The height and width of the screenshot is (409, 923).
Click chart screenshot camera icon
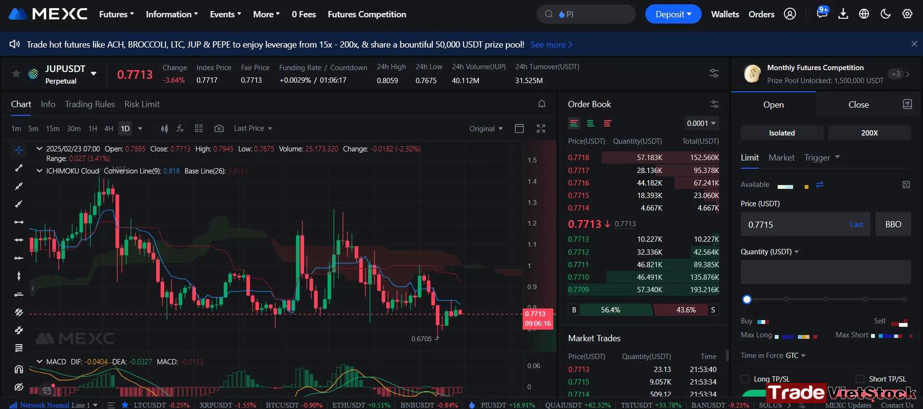(x=219, y=128)
